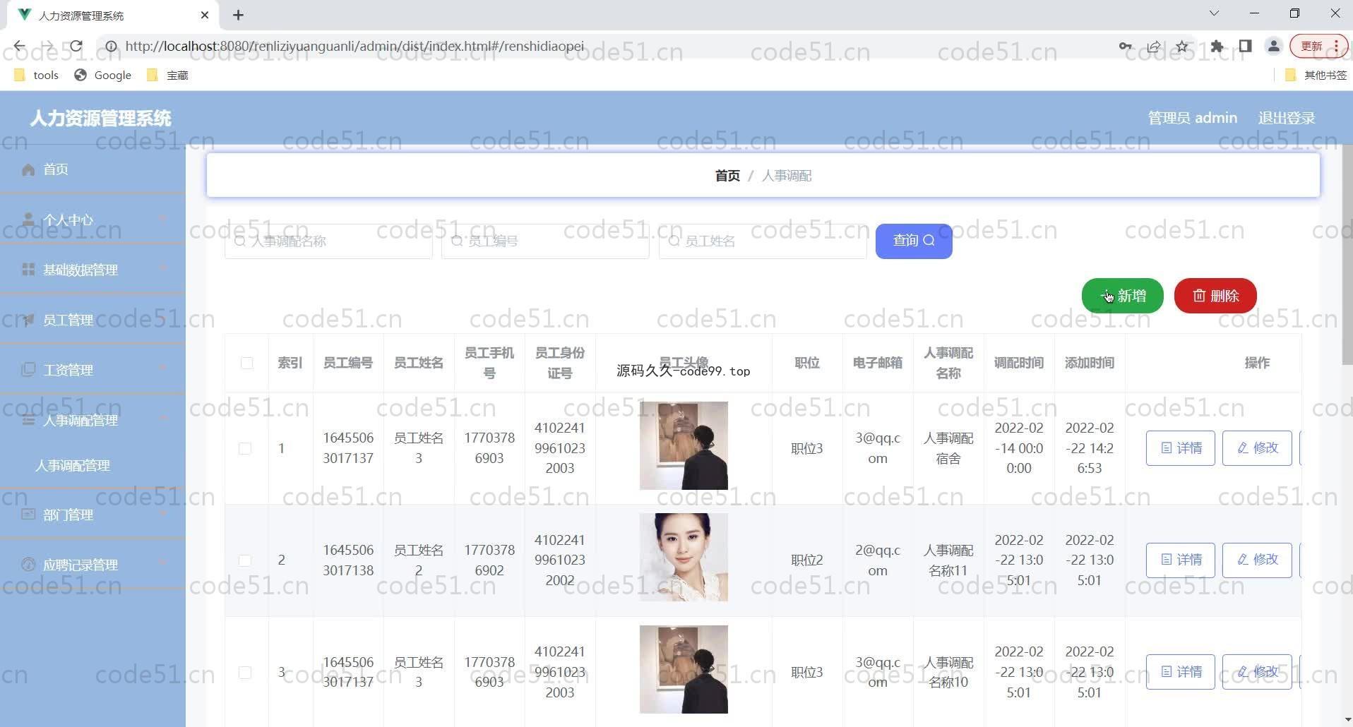
Task: Toggle browser side panel icon
Action: click(x=1245, y=47)
